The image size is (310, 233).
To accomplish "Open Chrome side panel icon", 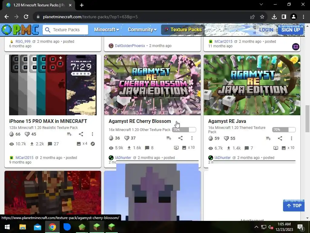I will point(284,17).
